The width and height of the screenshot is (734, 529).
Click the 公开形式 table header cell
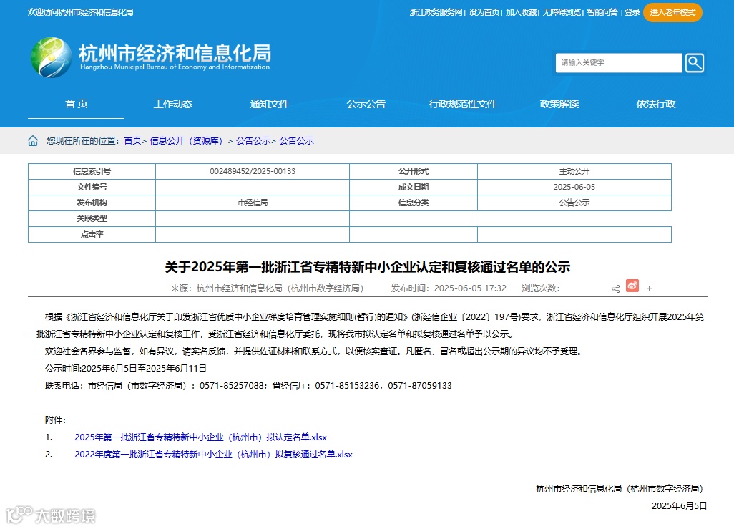click(x=414, y=172)
